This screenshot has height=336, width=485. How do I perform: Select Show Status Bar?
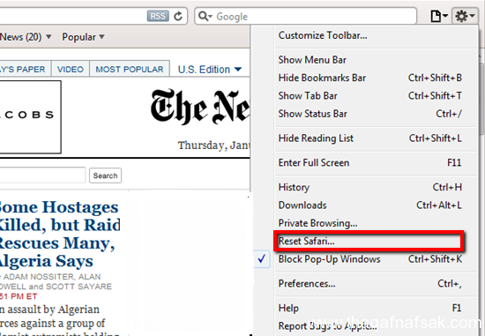pyautogui.click(x=376, y=114)
